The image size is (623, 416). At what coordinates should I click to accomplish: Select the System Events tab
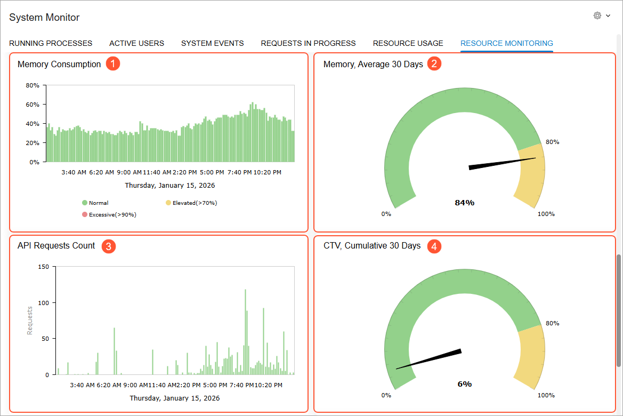(x=213, y=43)
